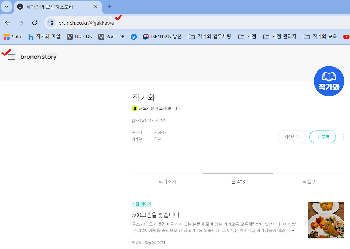This screenshot has height=249, width=350.
Task: Open the 서점 관리자 bookmarks folder
Action: coord(279,36)
